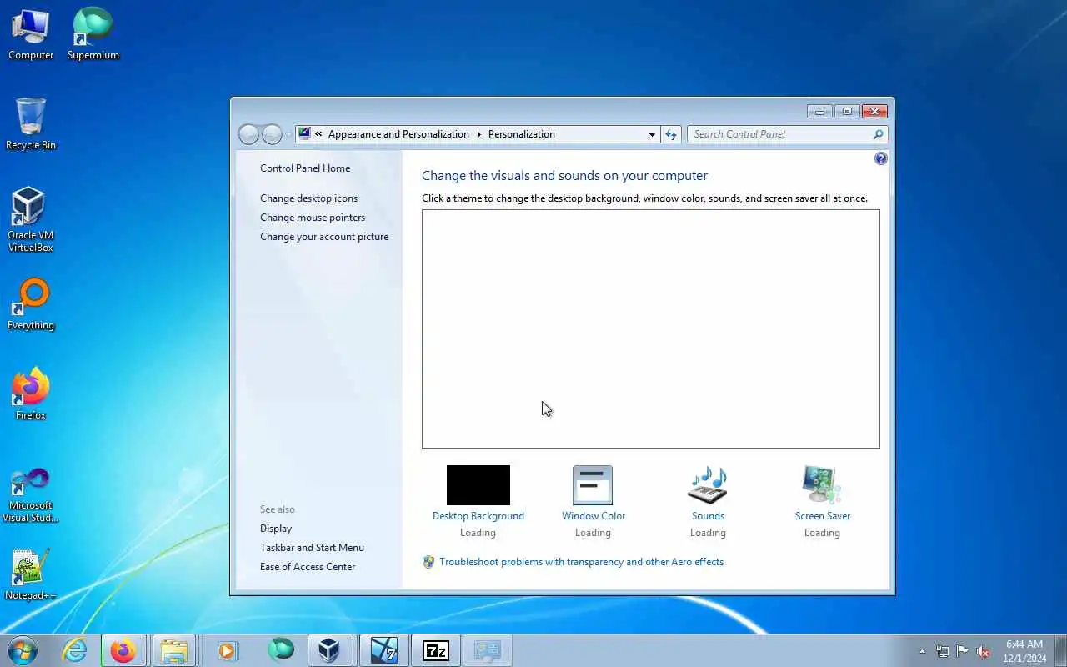
Task: Click the search magnifier icon
Action: pyautogui.click(x=878, y=134)
